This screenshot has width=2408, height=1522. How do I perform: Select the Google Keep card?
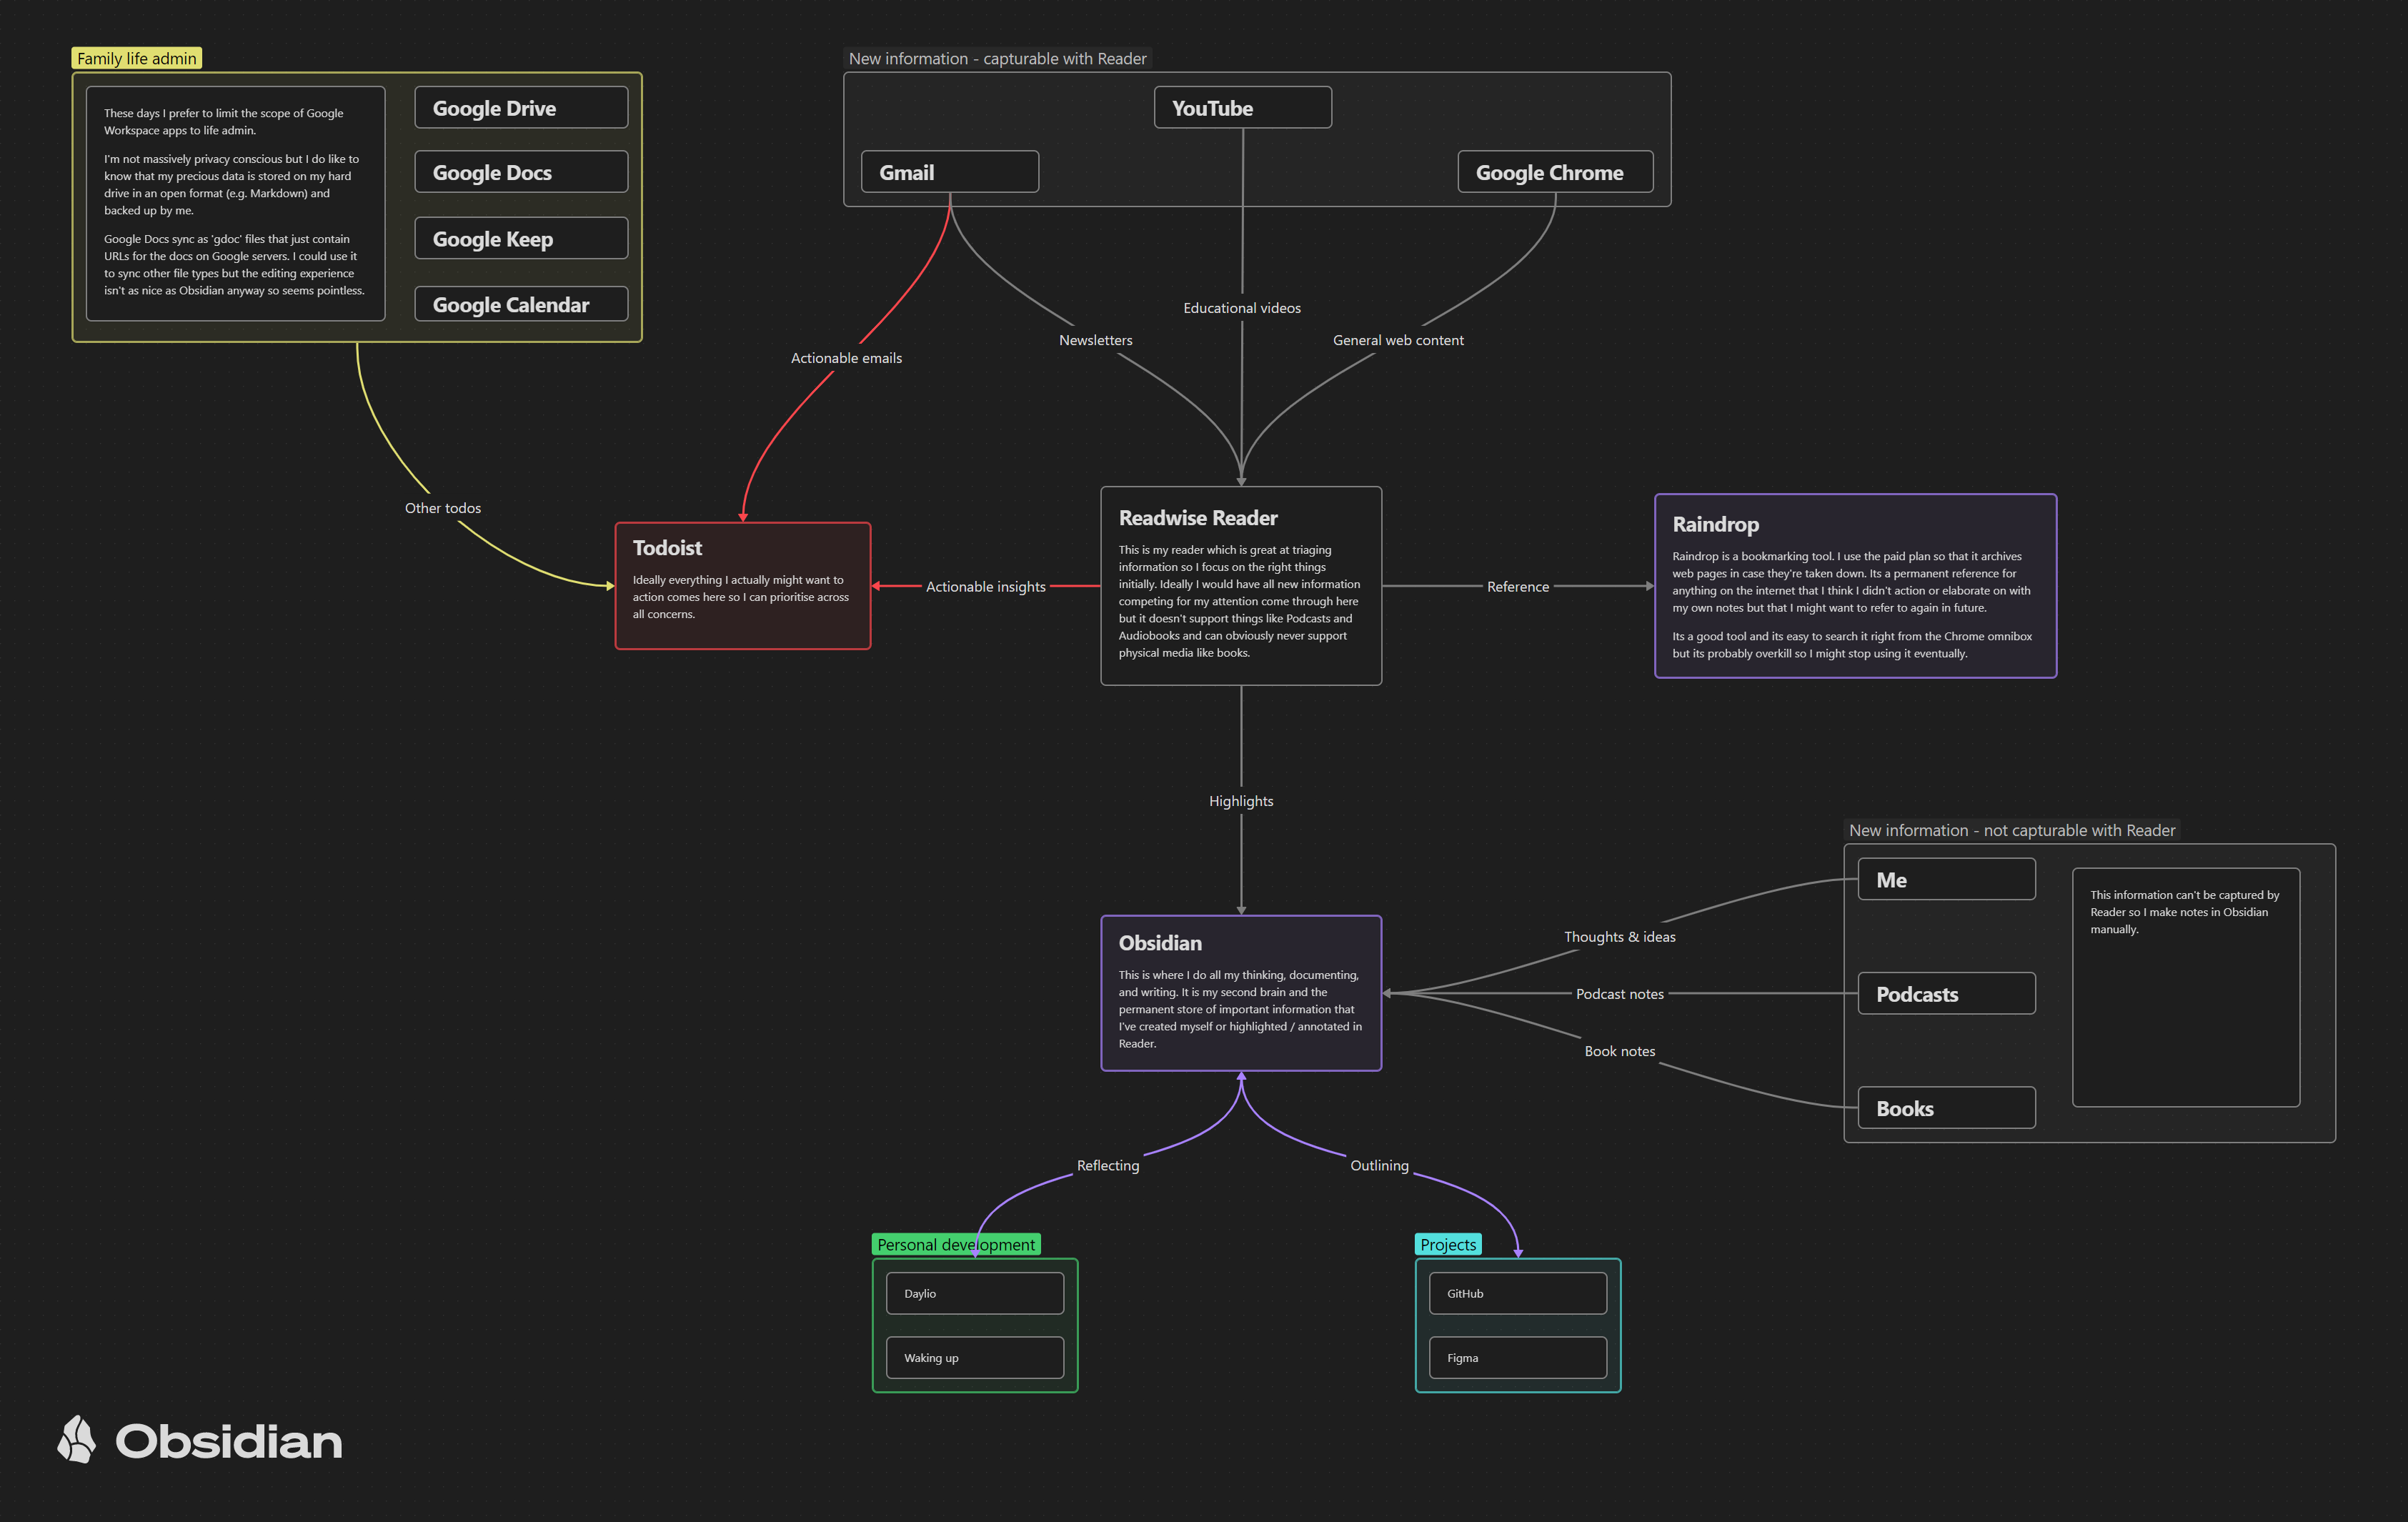[x=521, y=238]
